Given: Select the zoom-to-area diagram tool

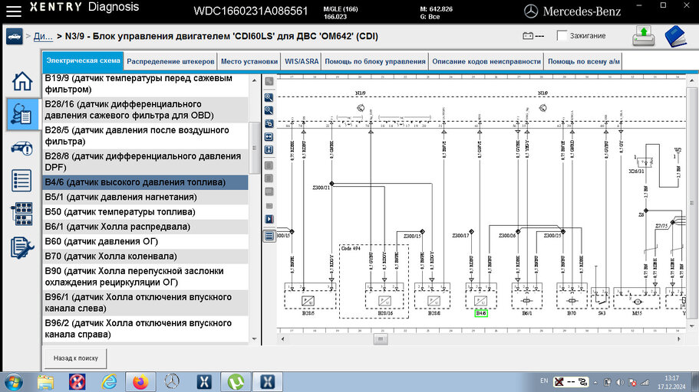Looking at the screenshot, I should click(269, 124).
